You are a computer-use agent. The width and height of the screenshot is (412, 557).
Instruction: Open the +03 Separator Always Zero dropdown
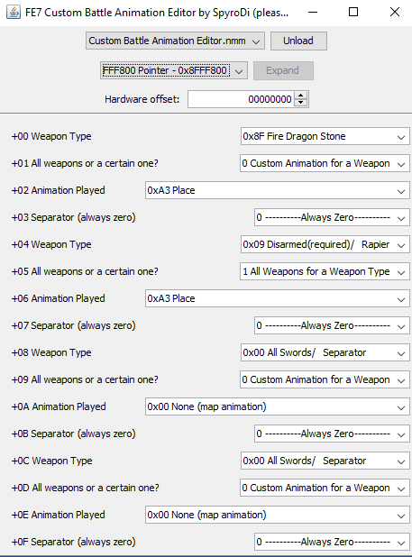coord(332,217)
